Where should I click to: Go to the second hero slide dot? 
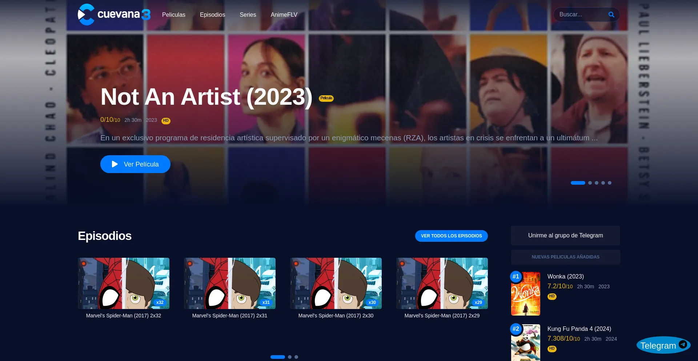click(x=590, y=183)
